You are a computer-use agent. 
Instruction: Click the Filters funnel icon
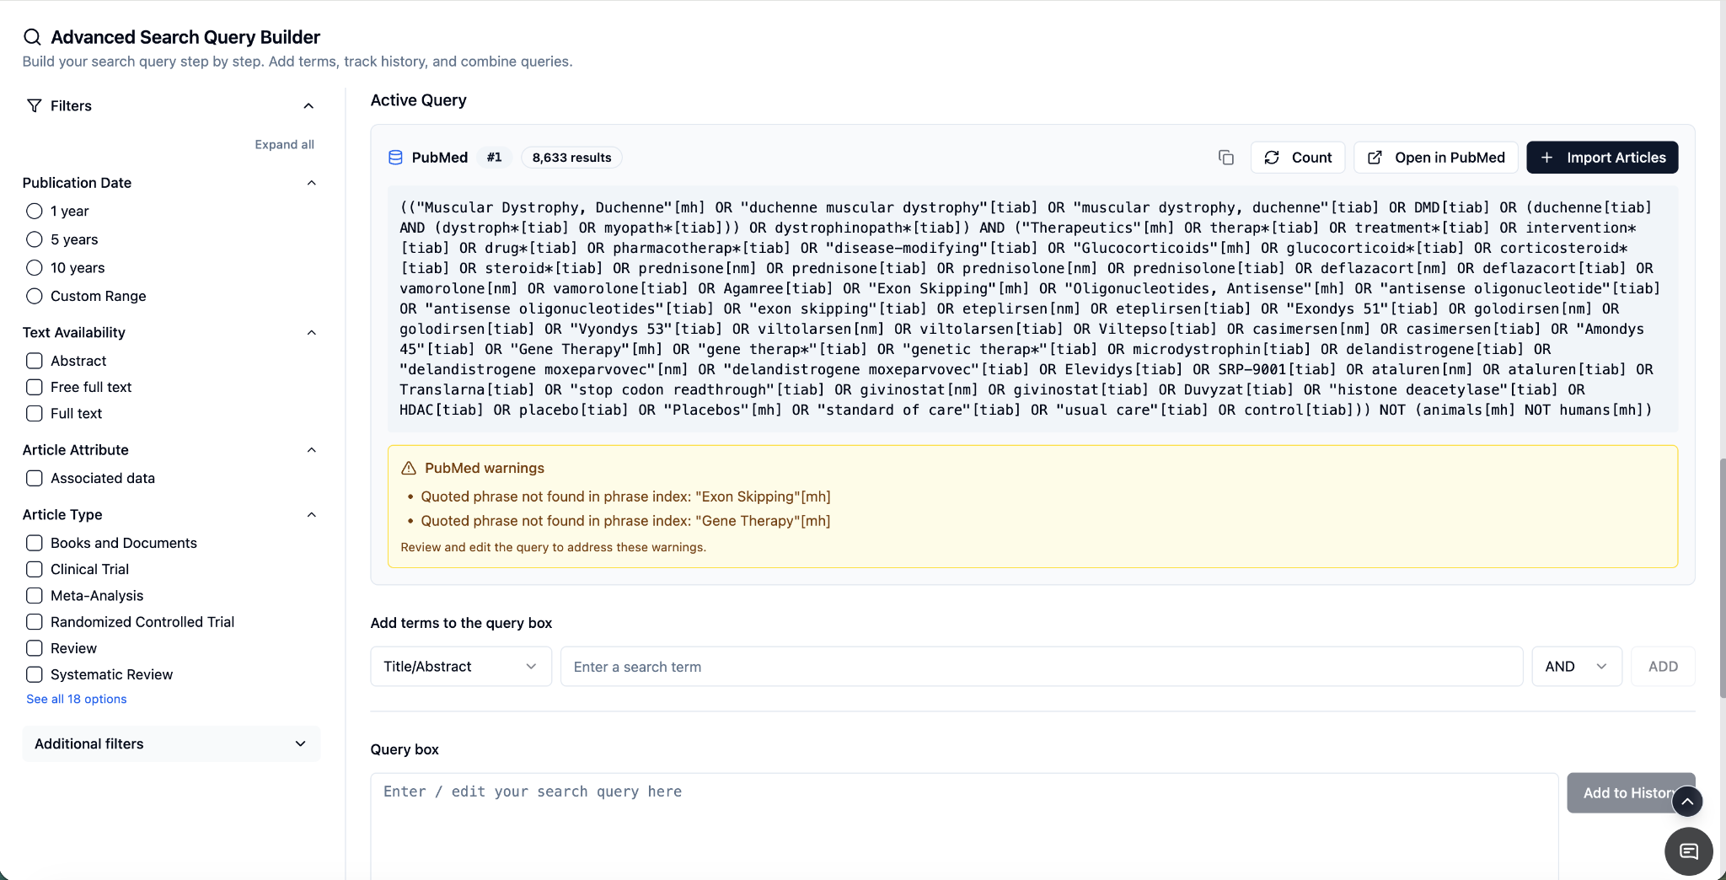point(35,105)
